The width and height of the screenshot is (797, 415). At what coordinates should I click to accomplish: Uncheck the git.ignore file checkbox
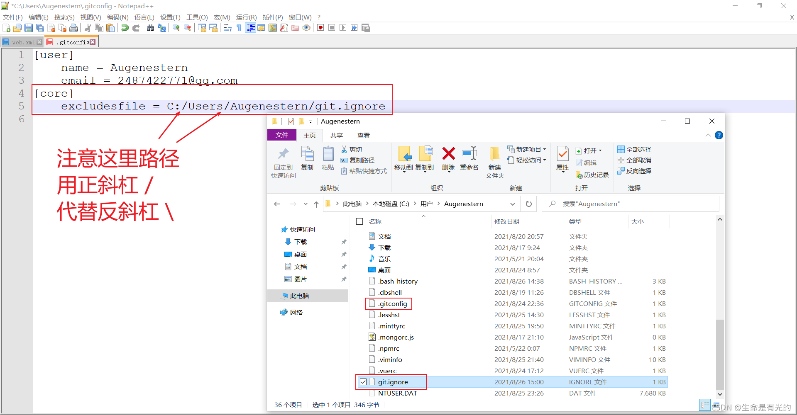(x=363, y=382)
